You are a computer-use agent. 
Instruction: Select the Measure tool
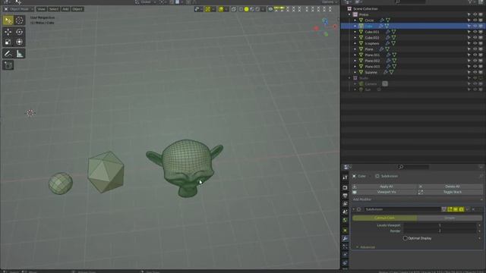point(20,54)
